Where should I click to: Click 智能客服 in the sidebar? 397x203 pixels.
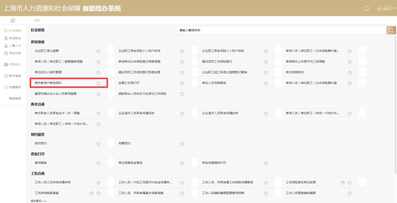(15, 99)
